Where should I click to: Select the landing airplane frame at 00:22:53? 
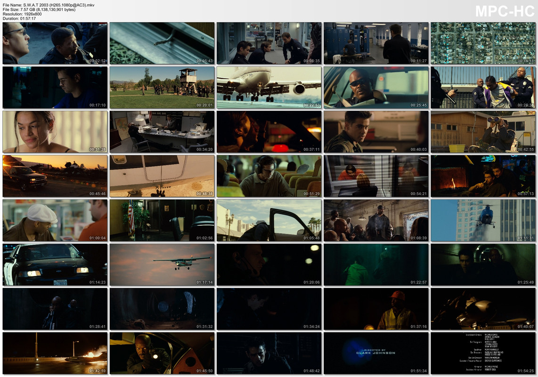coord(269,88)
